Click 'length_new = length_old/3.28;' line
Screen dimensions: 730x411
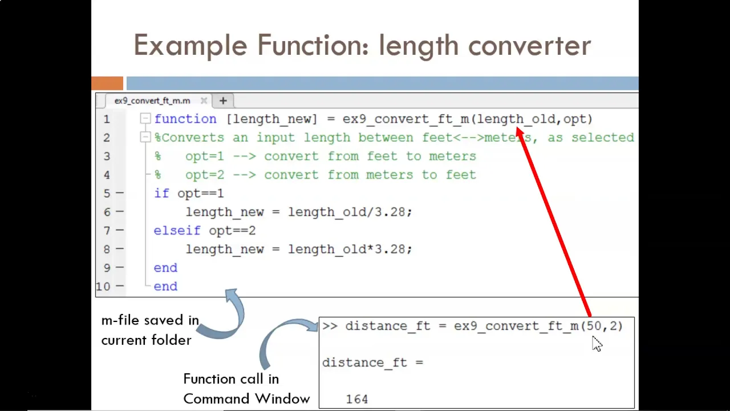(299, 212)
